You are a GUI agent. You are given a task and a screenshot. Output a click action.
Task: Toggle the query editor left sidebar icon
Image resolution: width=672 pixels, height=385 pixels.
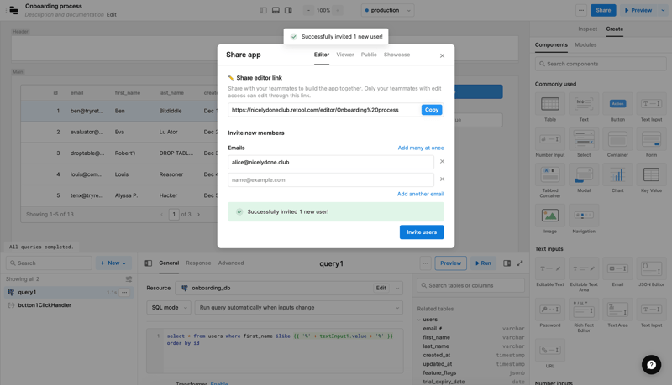tap(149, 263)
